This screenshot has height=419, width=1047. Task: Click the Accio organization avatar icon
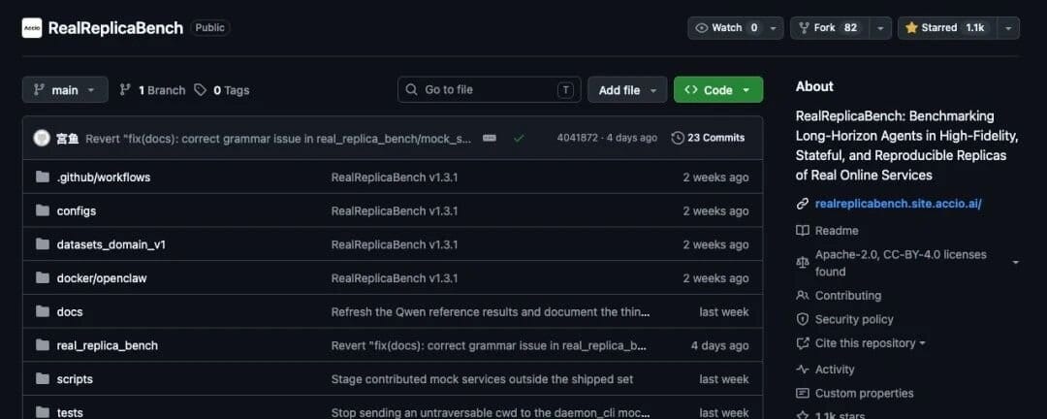pyautogui.click(x=31, y=28)
